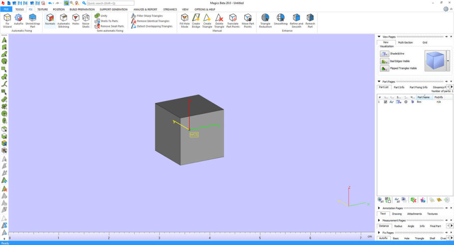The height and width of the screenshot is (245, 454).
Task: Expand the Annotation Pages panel
Action: 379,208
